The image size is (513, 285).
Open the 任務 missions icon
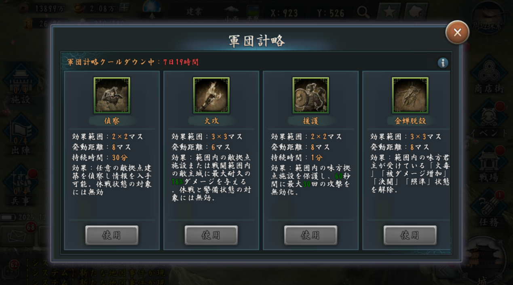pyautogui.click(x=488, y=209)
